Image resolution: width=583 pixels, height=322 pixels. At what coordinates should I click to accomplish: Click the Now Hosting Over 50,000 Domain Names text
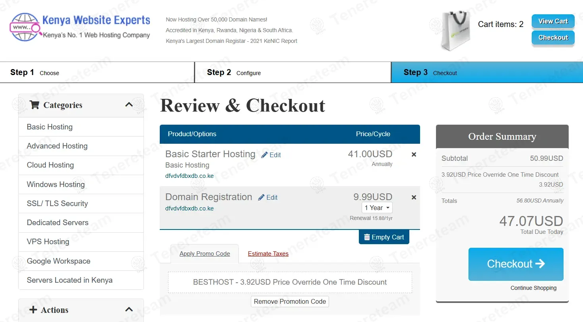216,19
